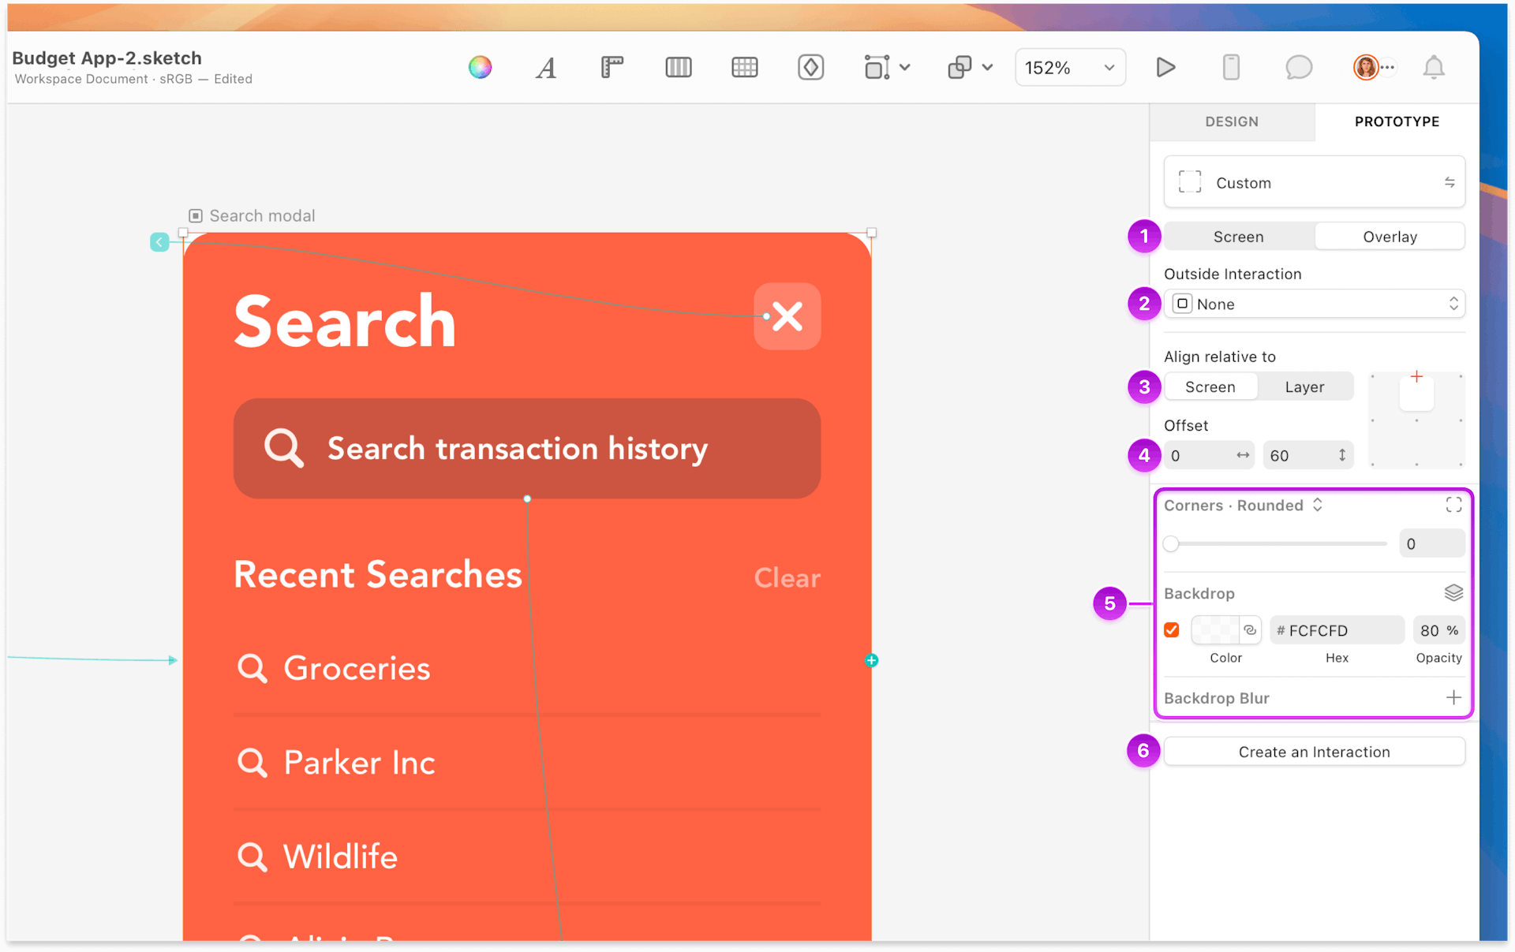Select the Overlay artboard type
Image resolution: width=1515 pixels, height=952 pixels.
coord(1390,237)
